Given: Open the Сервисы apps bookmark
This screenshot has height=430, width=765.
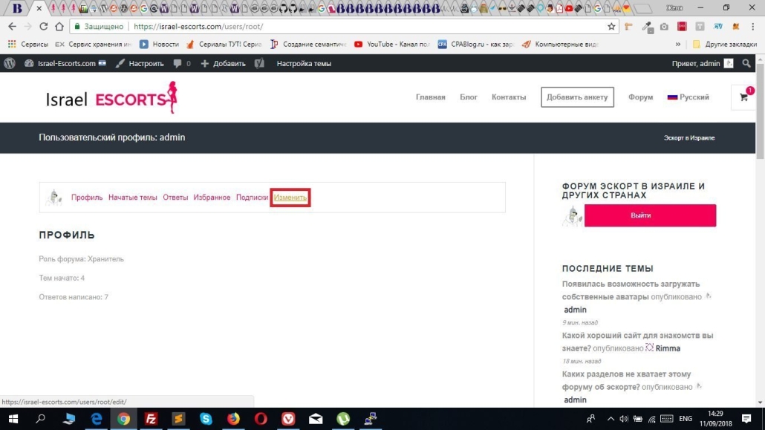Looking at the screenshot, I should (27, 45).
